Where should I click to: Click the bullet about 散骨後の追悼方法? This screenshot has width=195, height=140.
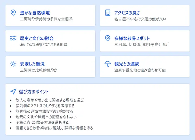pos(45,111)
